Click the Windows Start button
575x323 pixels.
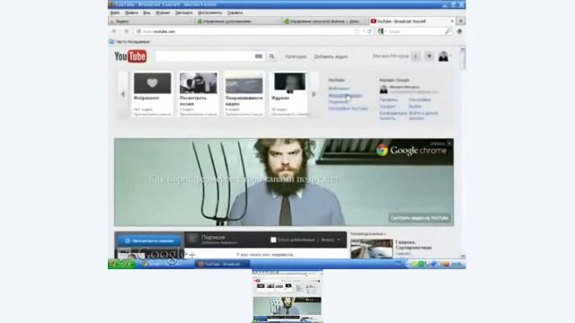click(x=122, y=264)
